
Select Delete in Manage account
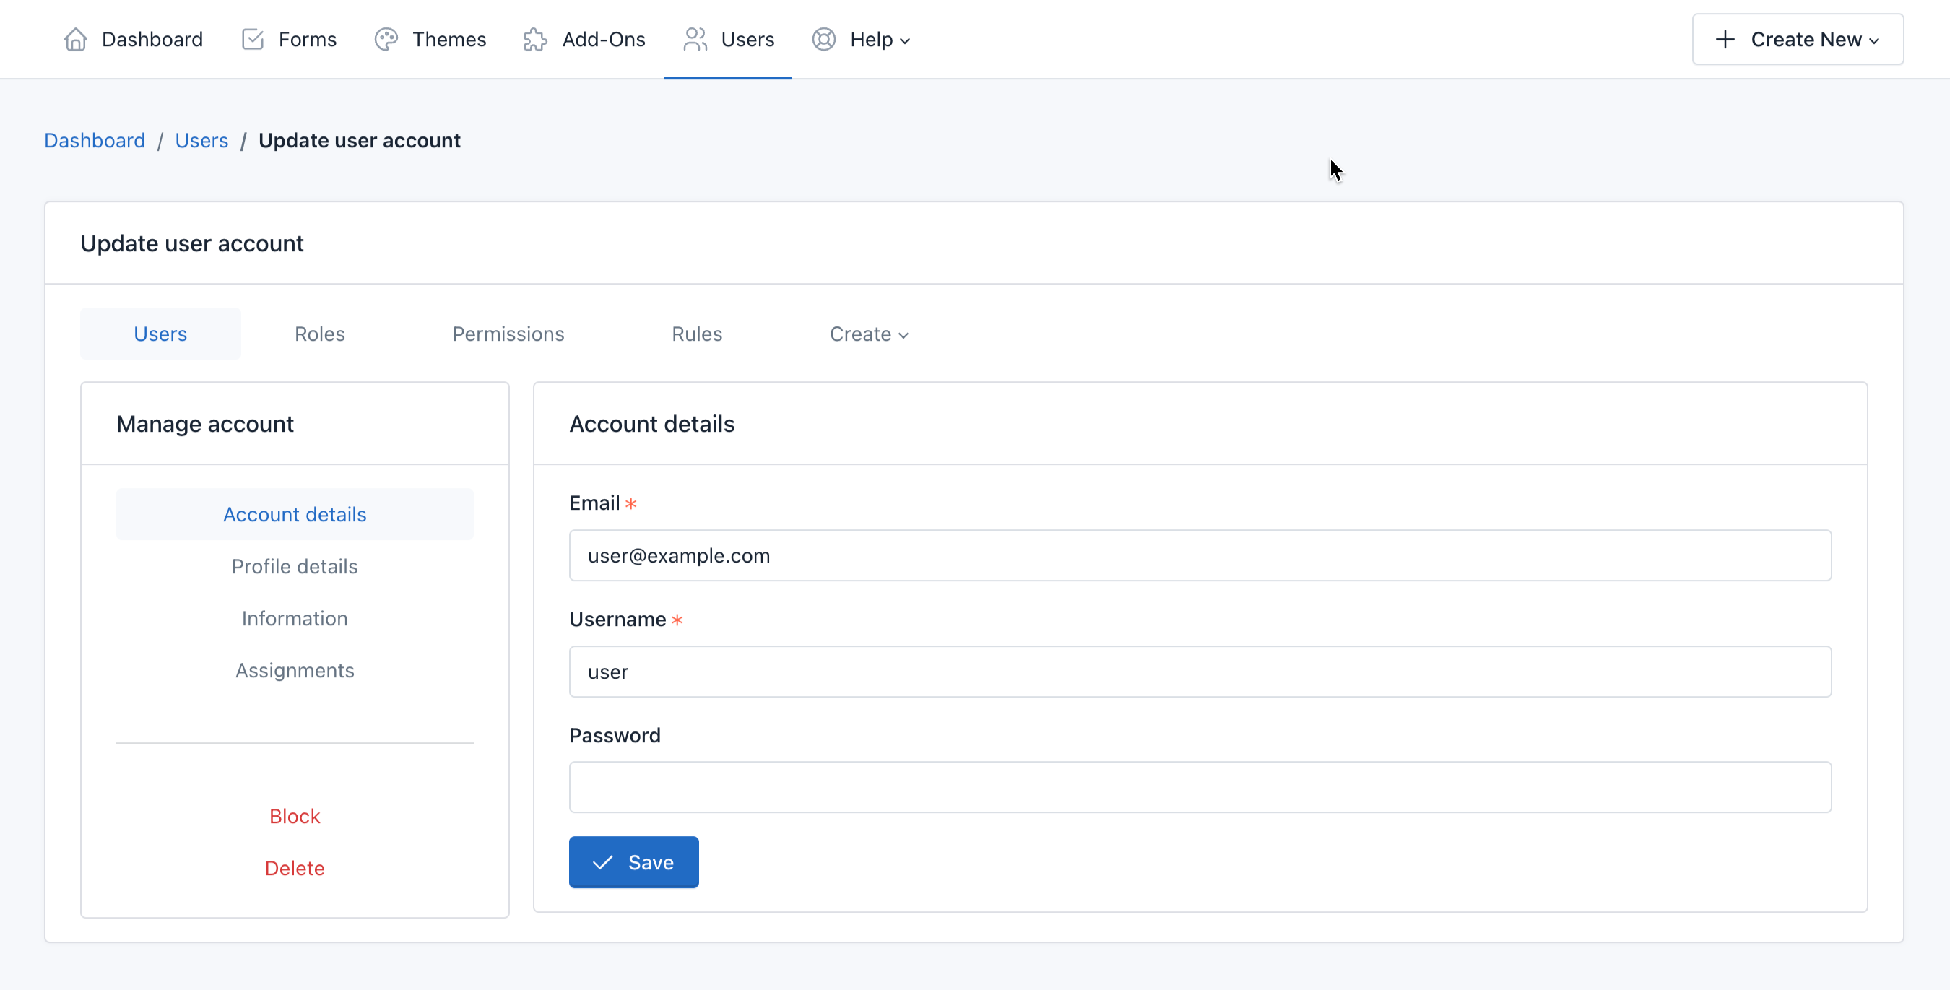(x=295, y=868)
